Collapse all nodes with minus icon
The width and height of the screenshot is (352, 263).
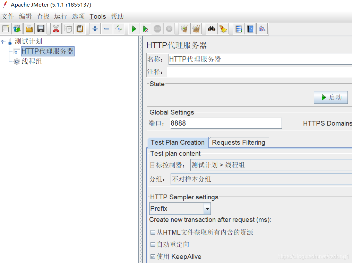click(107, 29)
